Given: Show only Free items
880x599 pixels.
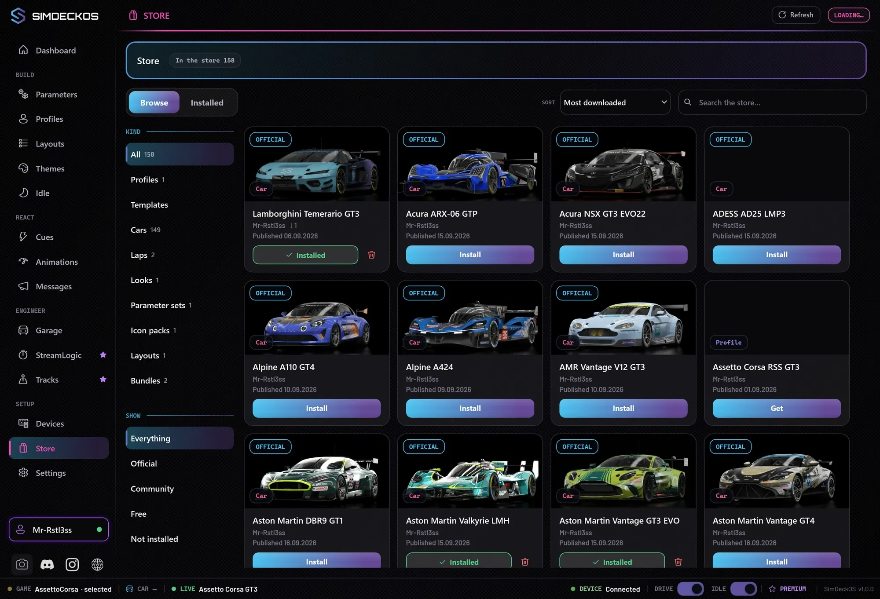Looking at the screenshot, I should (x=180, y=513).
